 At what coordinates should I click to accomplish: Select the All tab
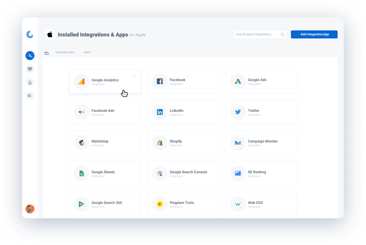(47, 52)
